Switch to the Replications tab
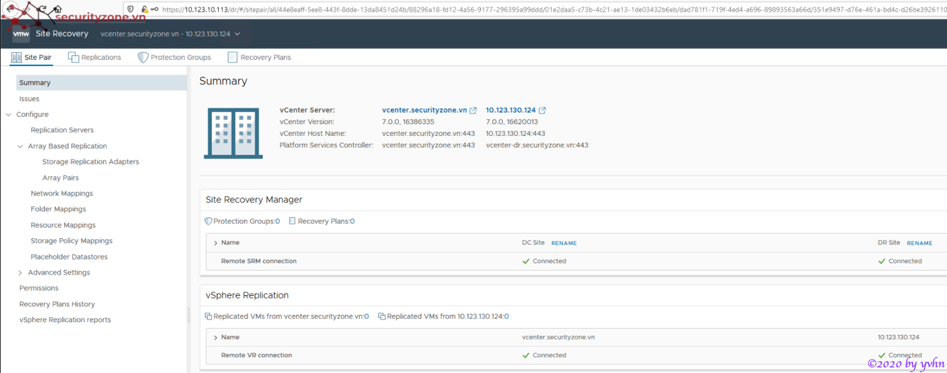The height and width of the screenshot is (373, 947). click(x=95, y=57)
